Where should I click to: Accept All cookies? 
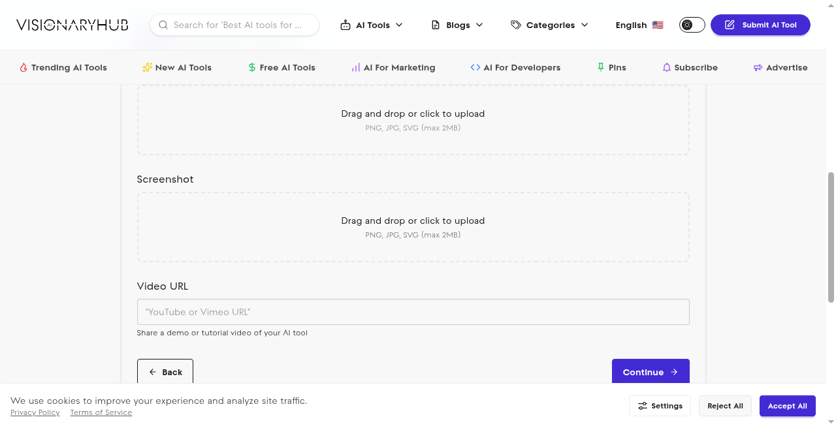click(788, 406)
